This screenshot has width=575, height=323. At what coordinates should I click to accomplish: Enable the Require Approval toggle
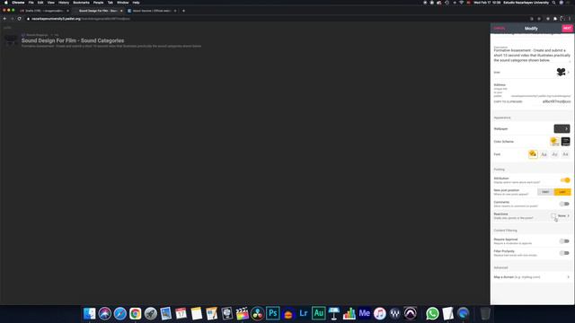click(565, 241)
